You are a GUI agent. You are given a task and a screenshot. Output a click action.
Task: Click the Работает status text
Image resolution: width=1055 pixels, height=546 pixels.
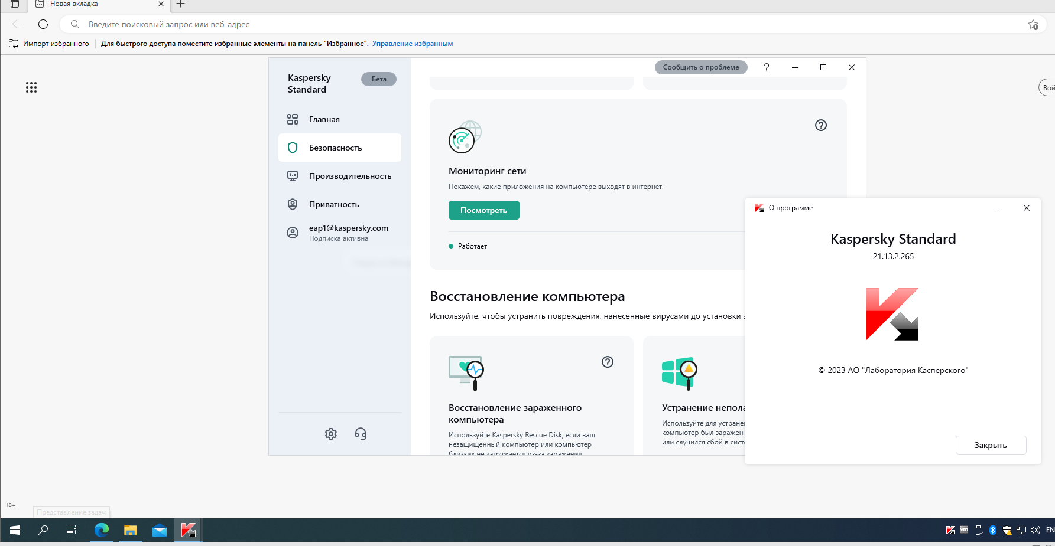(472, 246)
